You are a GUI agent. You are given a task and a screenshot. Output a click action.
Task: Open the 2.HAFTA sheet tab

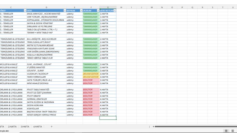tap(12, 127)
